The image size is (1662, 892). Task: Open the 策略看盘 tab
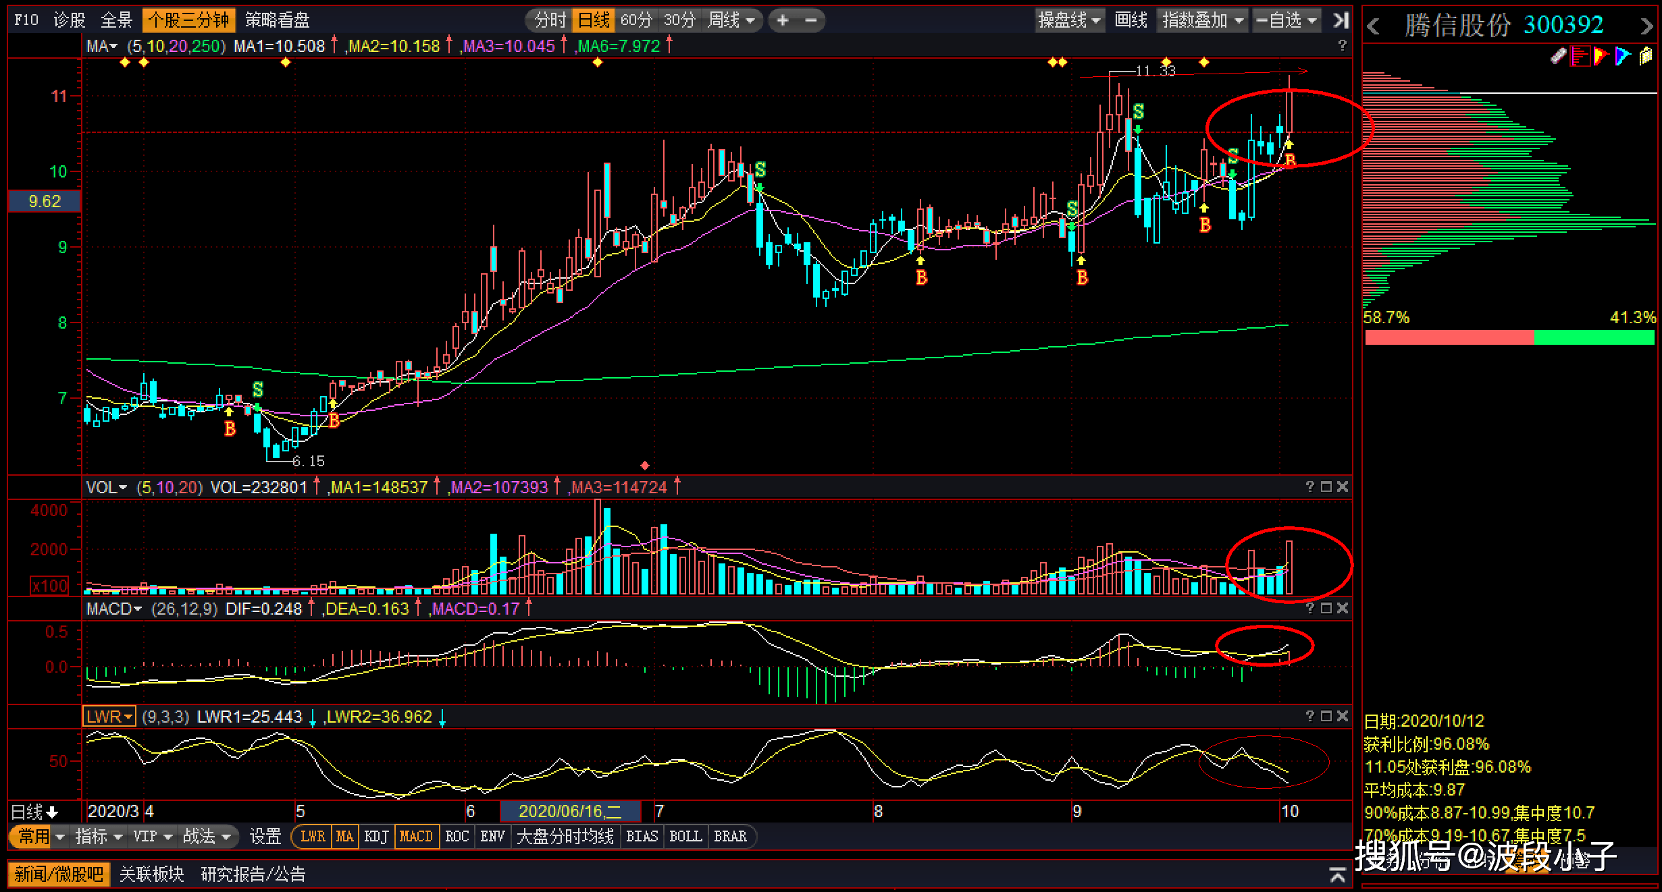point(277,20)
